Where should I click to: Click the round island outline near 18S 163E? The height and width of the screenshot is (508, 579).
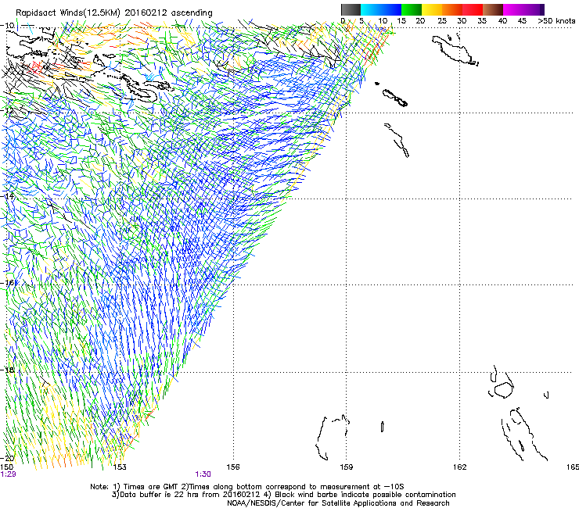tap(503, 390)
